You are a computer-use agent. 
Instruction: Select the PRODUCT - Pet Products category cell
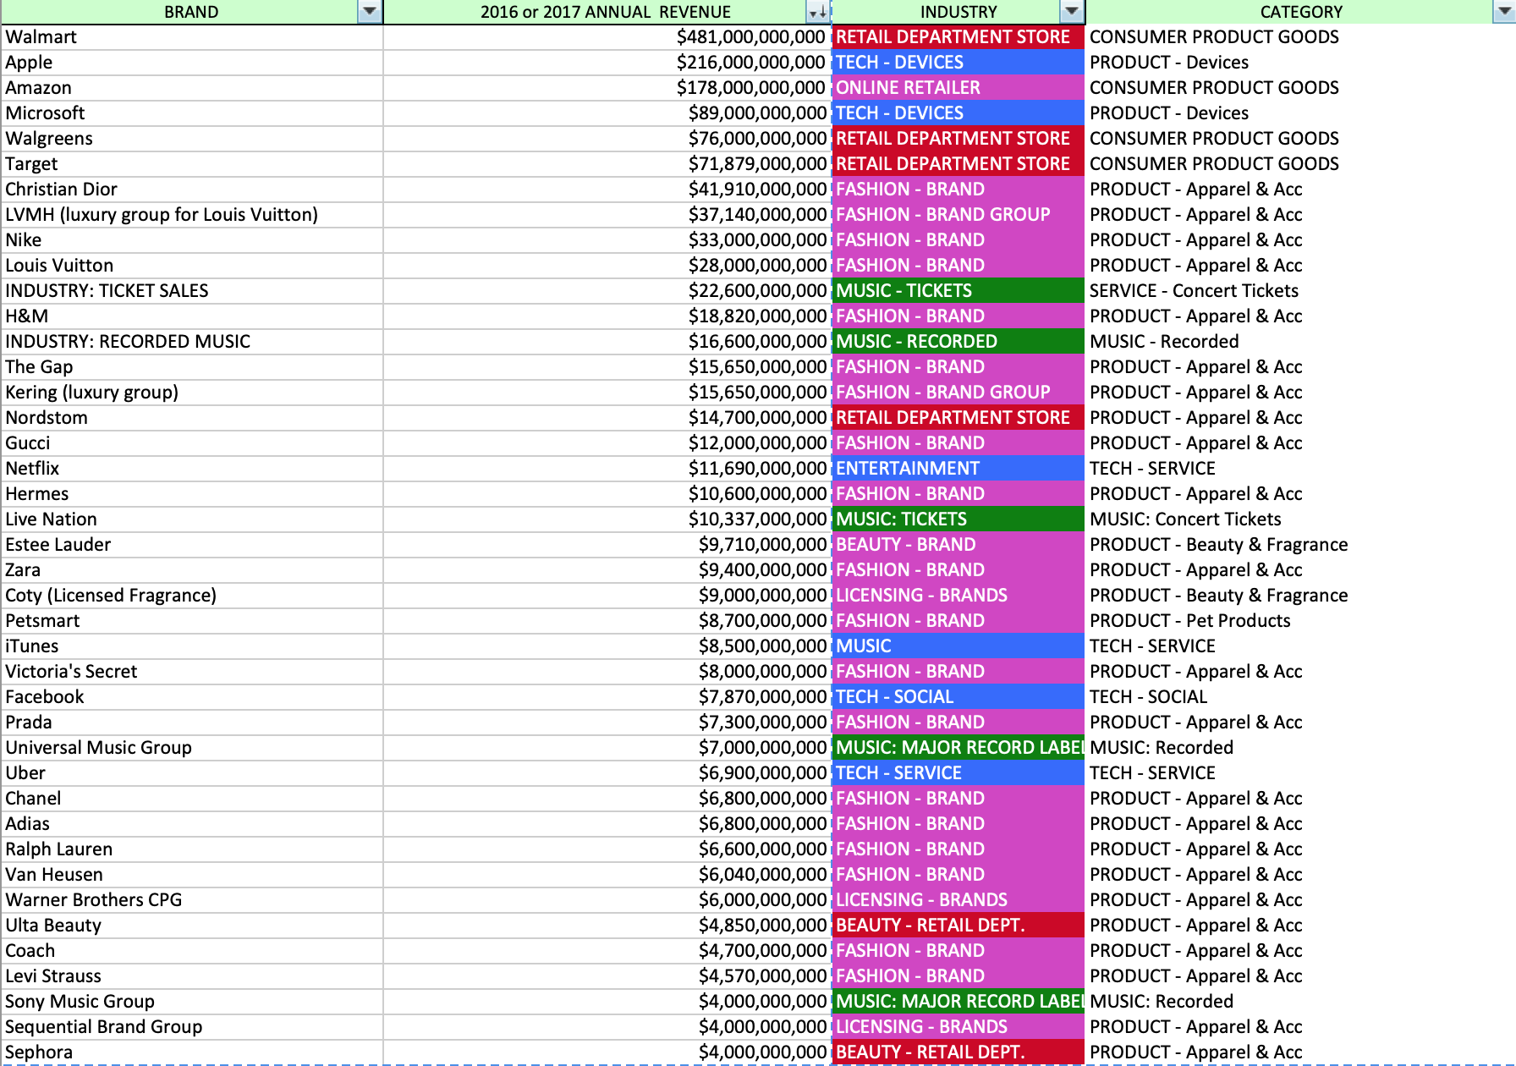pos(1301,621)
